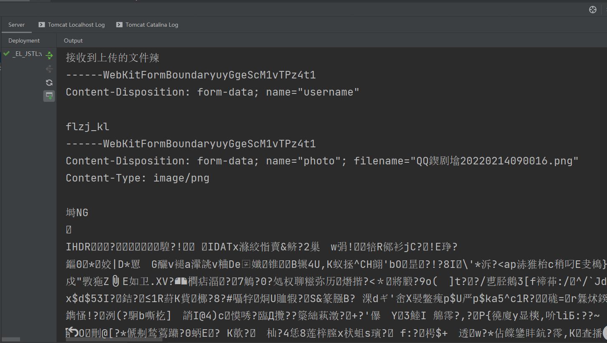
Task: Toggle the scroll-to-end output button
Action: click(49, 96)
